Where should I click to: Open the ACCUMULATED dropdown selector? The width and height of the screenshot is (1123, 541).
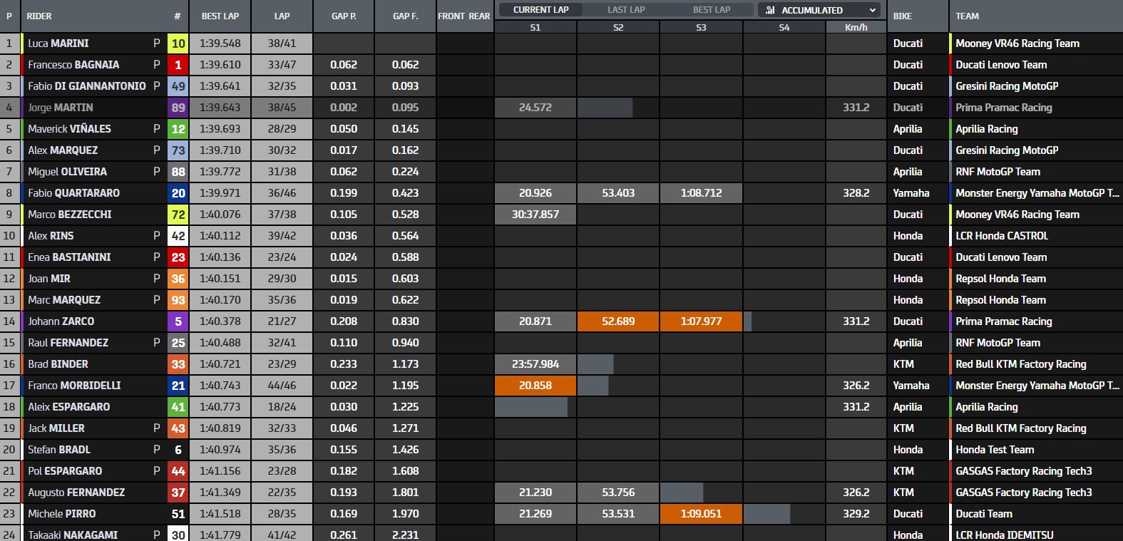(x=820, y=10)
